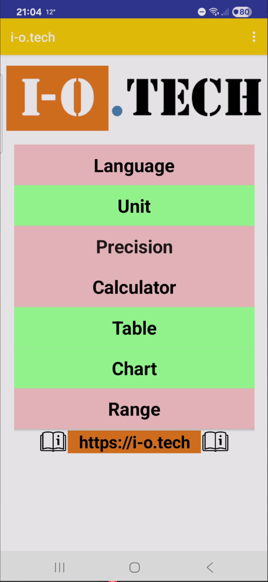Tap the i-o.tech app bar title
The image size is (268, 582).
coord(33,37)
